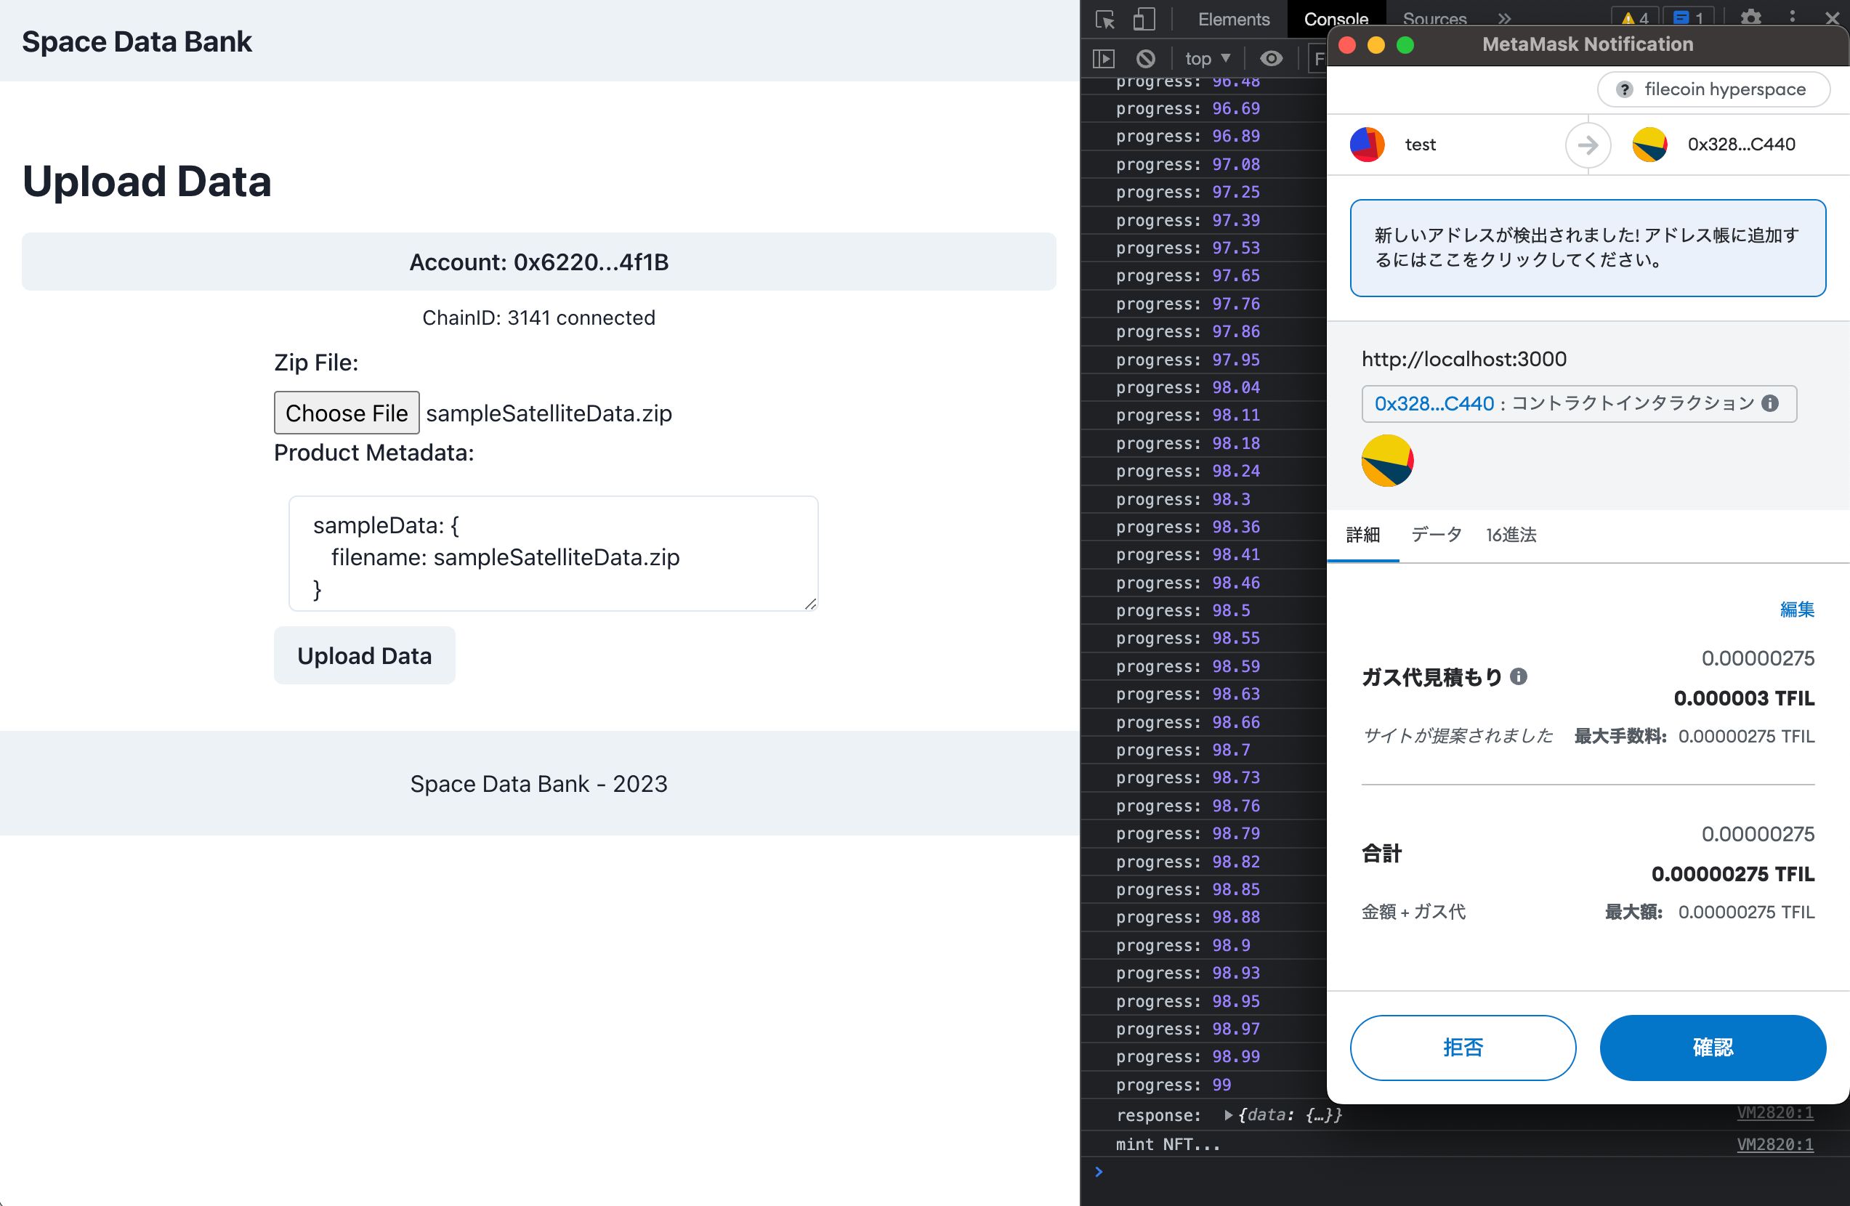
Task: Click the large contract identicon under localhost
Action: pos(1388,461)
